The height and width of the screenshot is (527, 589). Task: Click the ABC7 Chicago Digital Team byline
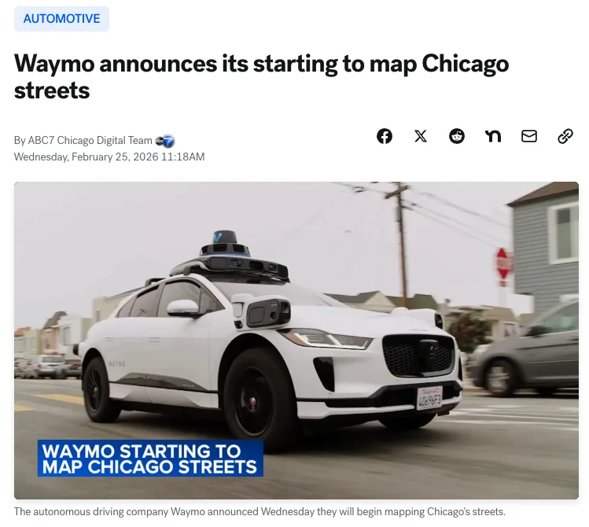pyautogui.click(x=83, y=141)
